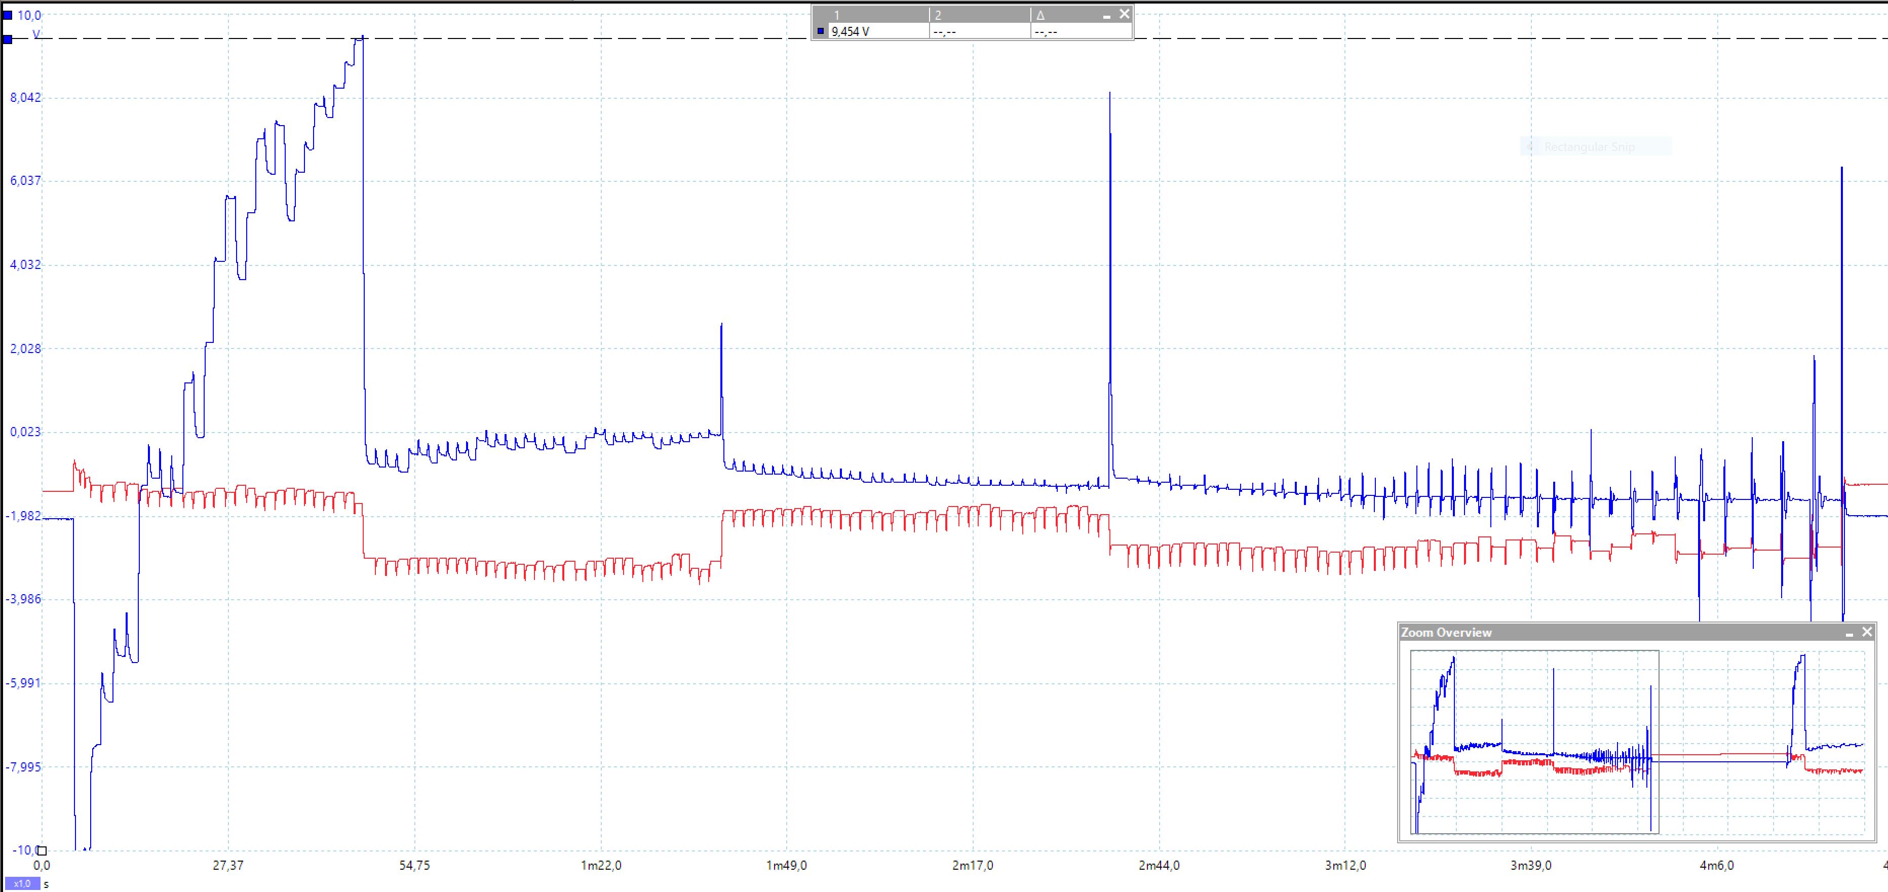Click the Δ delta column header
Viewport: 1888px width, 892px height.
(1040, 15)
